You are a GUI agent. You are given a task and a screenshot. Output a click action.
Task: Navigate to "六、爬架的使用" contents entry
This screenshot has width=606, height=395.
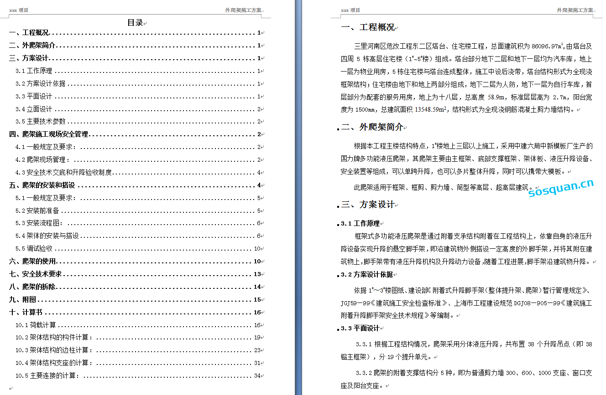32,262
